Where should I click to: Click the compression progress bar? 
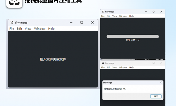[x=133, y=37]
